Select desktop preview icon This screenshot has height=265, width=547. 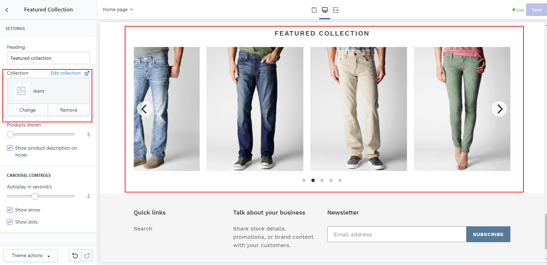tap(325, 10)
